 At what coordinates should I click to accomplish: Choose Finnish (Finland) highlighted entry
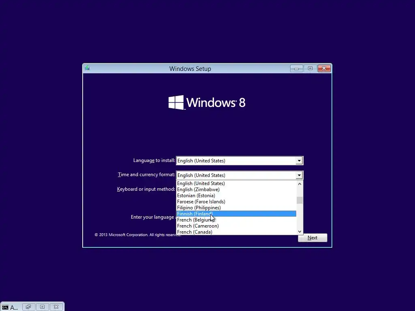[x=236, y=214]
